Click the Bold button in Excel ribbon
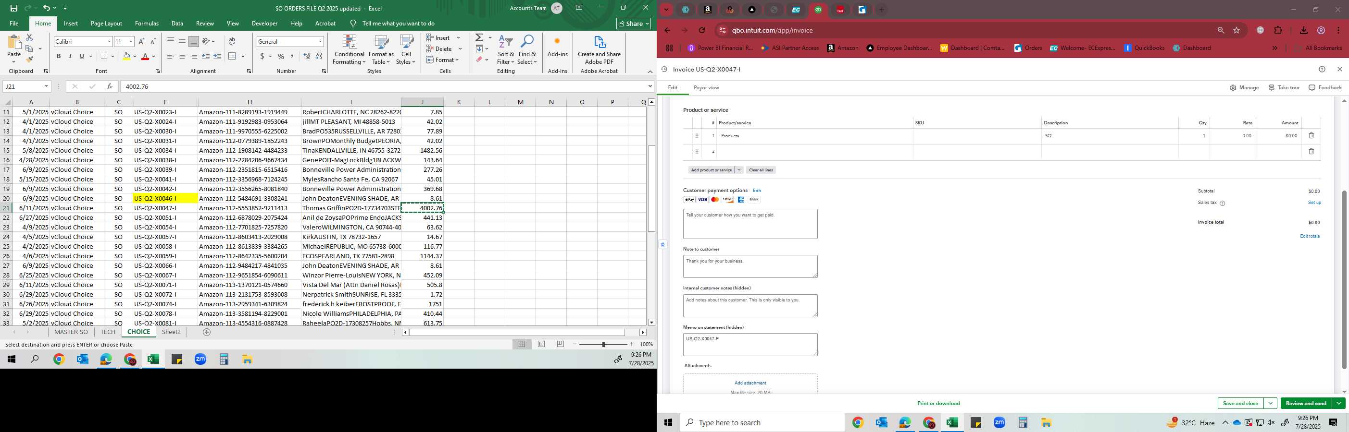1349x432 pixels. (59, 56)
